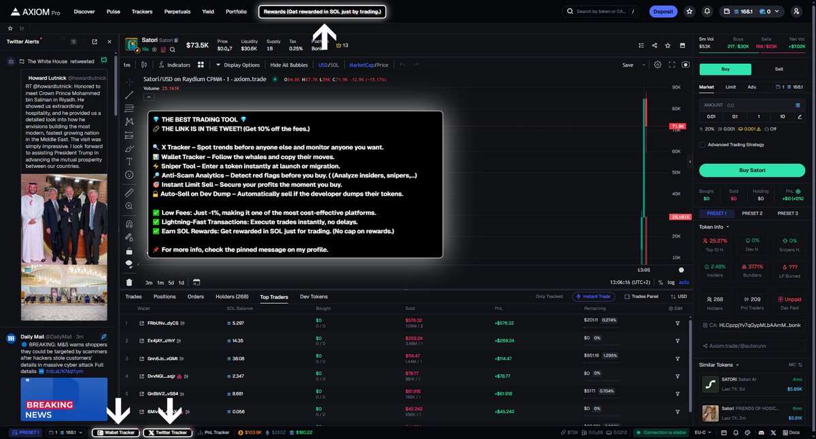This screenshot has height=439, width=816.
Task: Switch to the Sell side
Action: point(779,69)
